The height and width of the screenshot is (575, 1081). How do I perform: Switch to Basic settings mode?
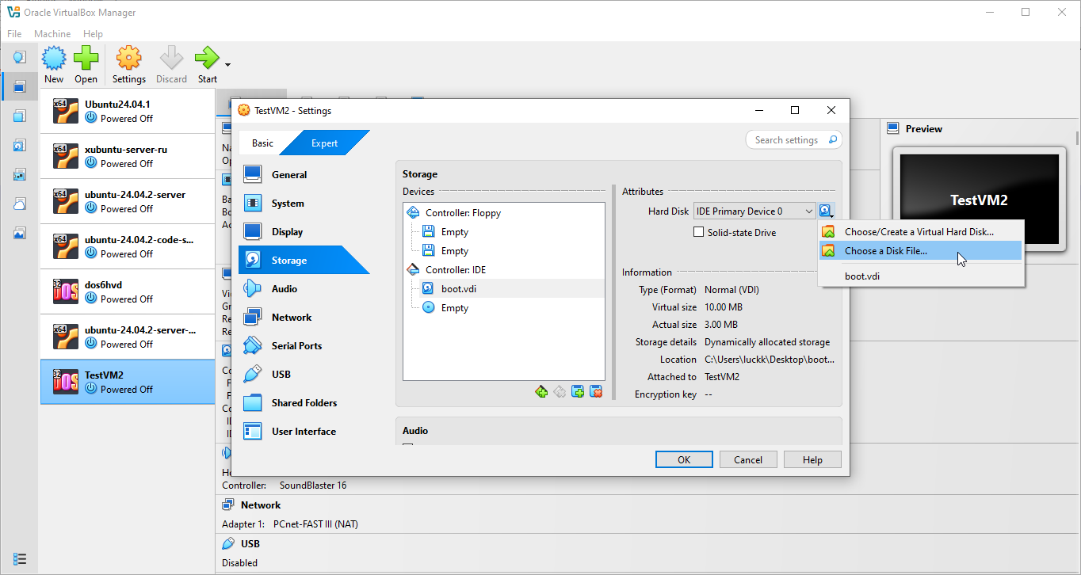(x=262, y=143)
